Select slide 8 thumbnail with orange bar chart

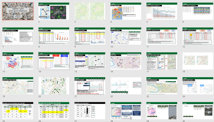54,36
